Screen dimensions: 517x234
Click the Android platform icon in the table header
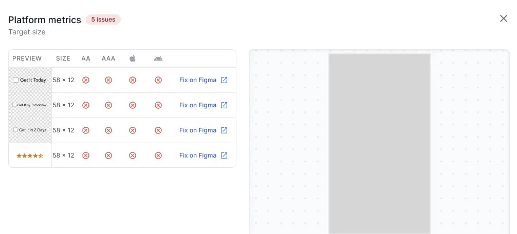click(x=158, y=59)
